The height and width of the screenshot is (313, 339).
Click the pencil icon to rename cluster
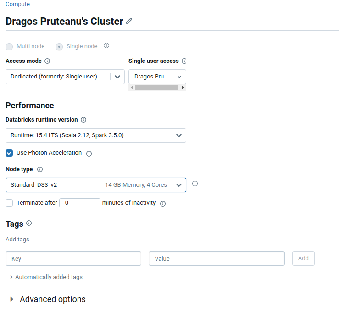129,22
